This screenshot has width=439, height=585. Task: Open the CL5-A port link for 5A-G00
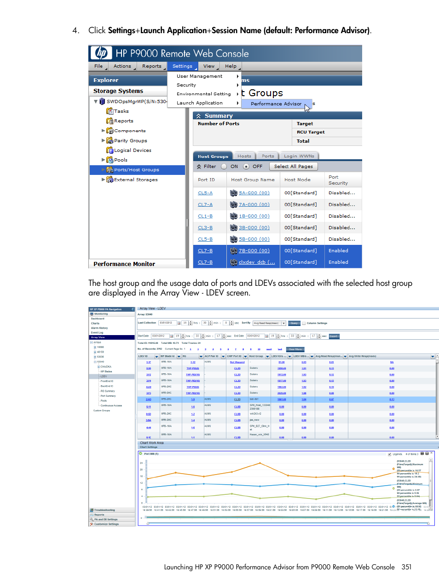coord(205,193)
